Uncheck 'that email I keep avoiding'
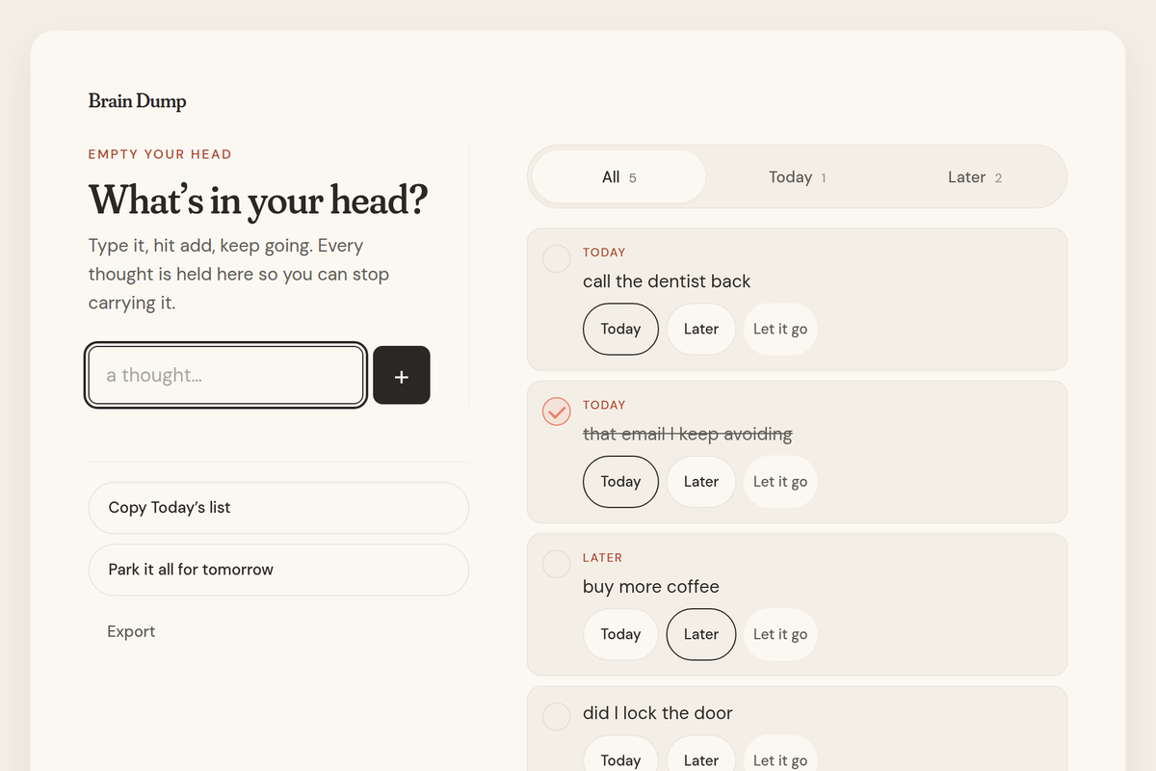 coord(557,412)
